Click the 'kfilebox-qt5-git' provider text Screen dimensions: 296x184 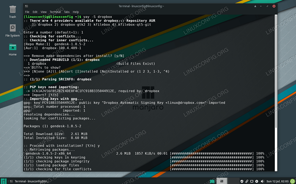click(134, 25)
